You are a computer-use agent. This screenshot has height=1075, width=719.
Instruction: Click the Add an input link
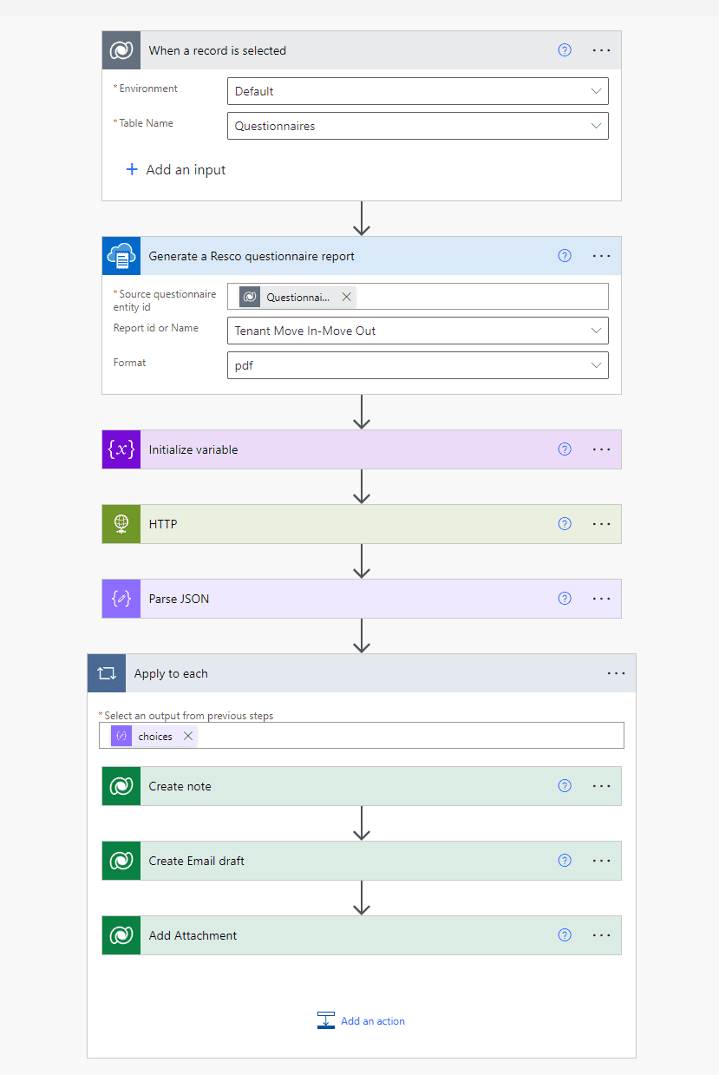175,169
